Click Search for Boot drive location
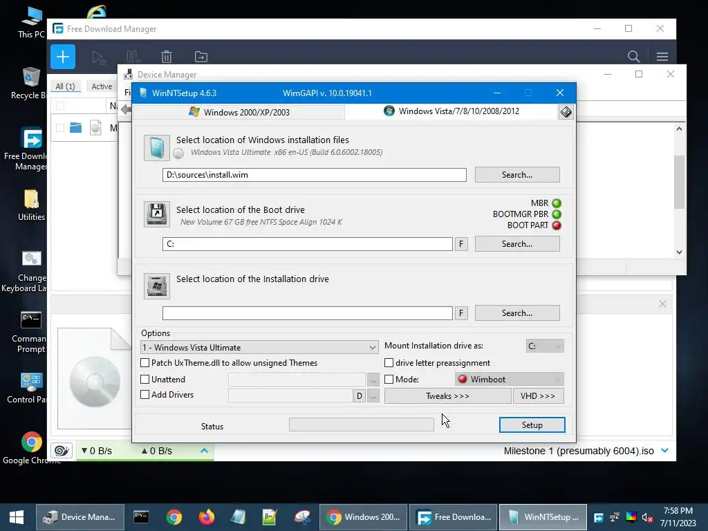 click(517, 244)
